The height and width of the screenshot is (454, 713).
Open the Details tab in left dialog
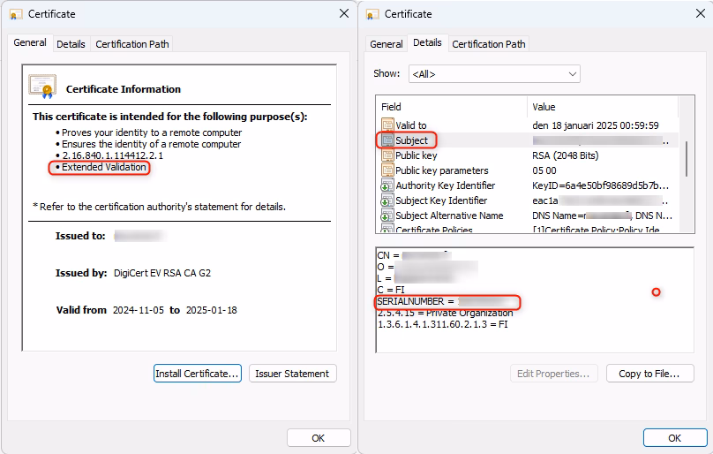click(71, 43)
